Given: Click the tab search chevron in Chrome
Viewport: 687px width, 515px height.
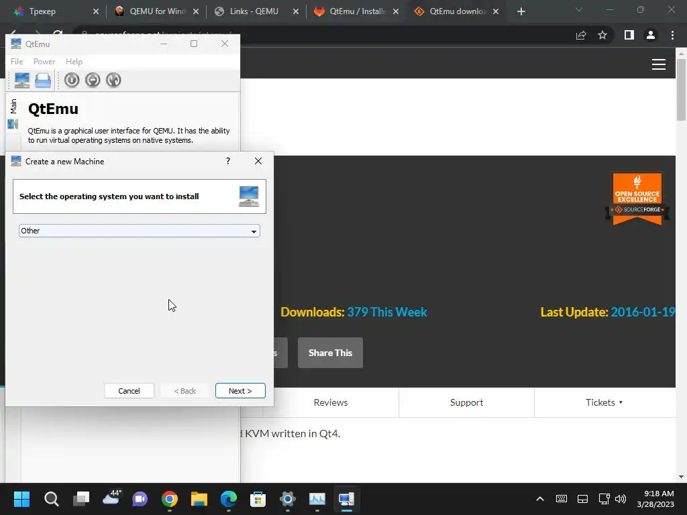Looking at the screenshot, I should [x=579, y=9].
